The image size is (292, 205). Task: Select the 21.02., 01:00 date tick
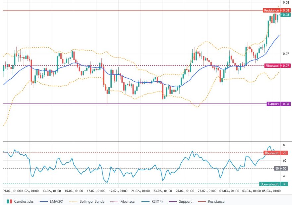142,191
